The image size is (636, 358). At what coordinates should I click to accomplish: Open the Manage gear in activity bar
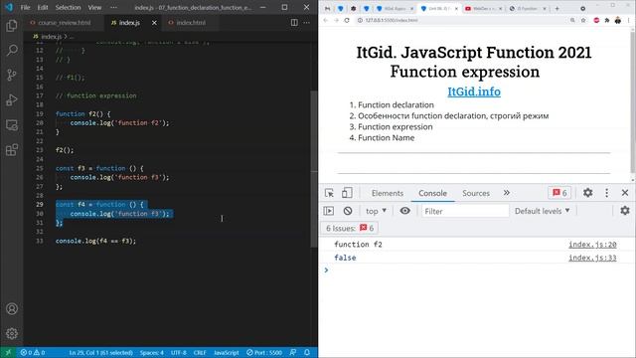click(12, 334)
